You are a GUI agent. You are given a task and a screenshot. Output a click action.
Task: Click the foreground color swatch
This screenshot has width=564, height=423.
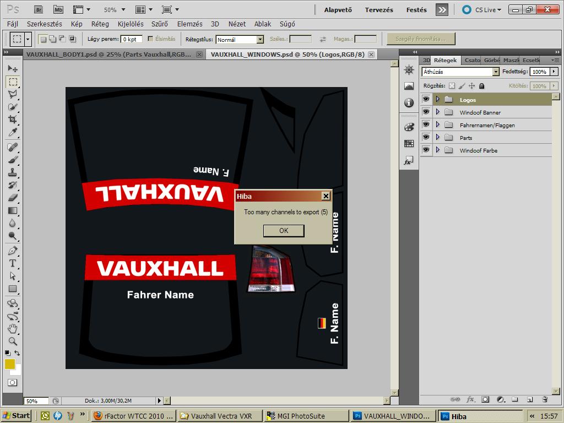[x=10, y=364]
